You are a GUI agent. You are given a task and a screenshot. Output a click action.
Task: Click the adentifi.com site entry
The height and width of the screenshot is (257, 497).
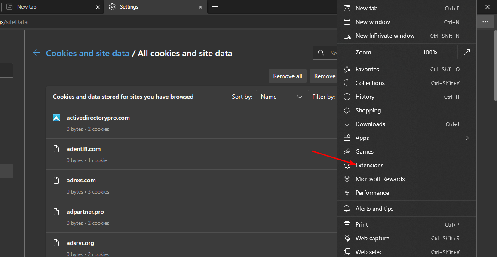click(x=83, y=149)
